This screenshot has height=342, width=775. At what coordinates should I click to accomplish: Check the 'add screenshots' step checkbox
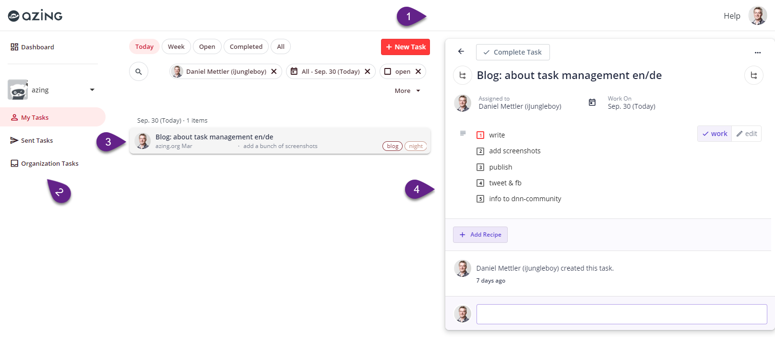click(480, 151)
